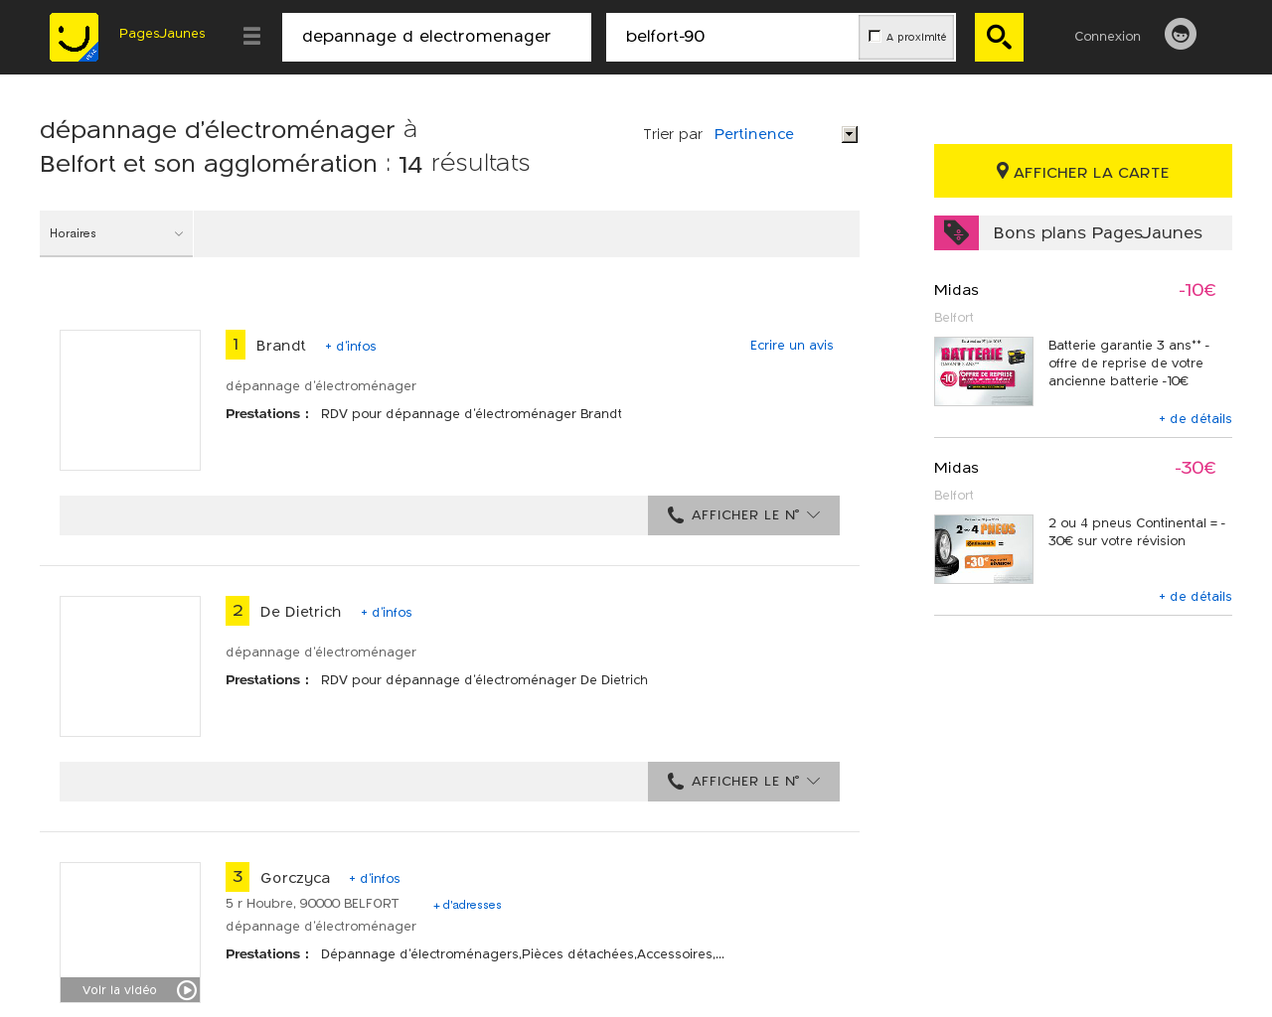Click Bons plans PagesJaunes heading
Screen dimensions: 1272x1017
pyautogui.click(x=1097, y=232)
